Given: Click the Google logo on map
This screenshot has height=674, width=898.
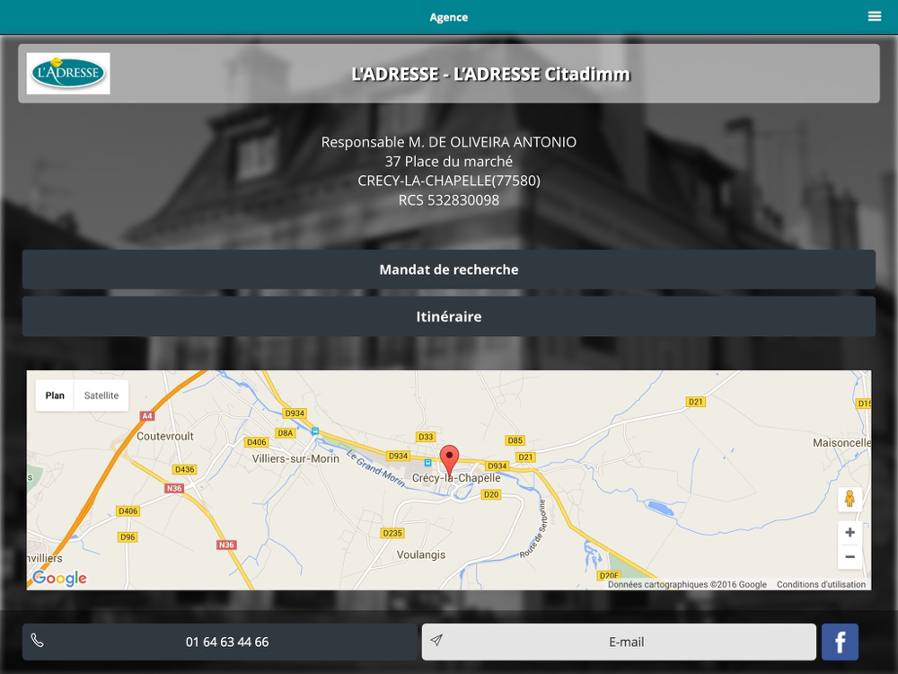Looking at the screenshot, I should pos(59,578).
